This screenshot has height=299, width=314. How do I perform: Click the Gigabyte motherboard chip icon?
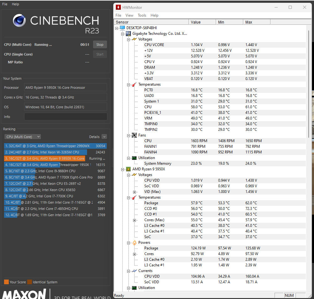click(128, 34)
